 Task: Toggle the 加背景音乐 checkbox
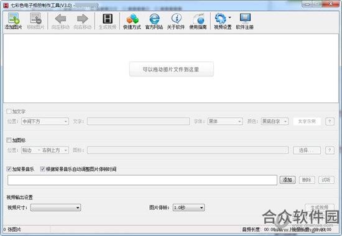point(9,169)
